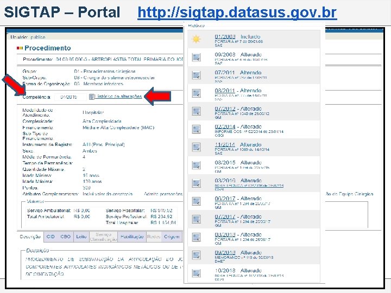This screenshot has width=391, height=293.
Task: Open the Nota Técnica link under 03/2016
Action: point(249,186)
